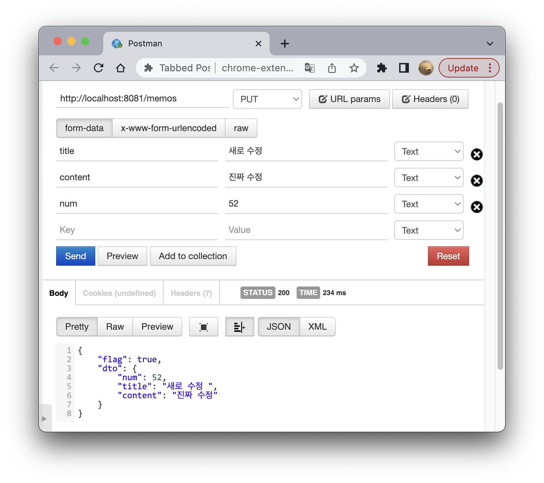Open Text type dropdown for num row
This screenshot has width=544, height=483.
[429, 204]
